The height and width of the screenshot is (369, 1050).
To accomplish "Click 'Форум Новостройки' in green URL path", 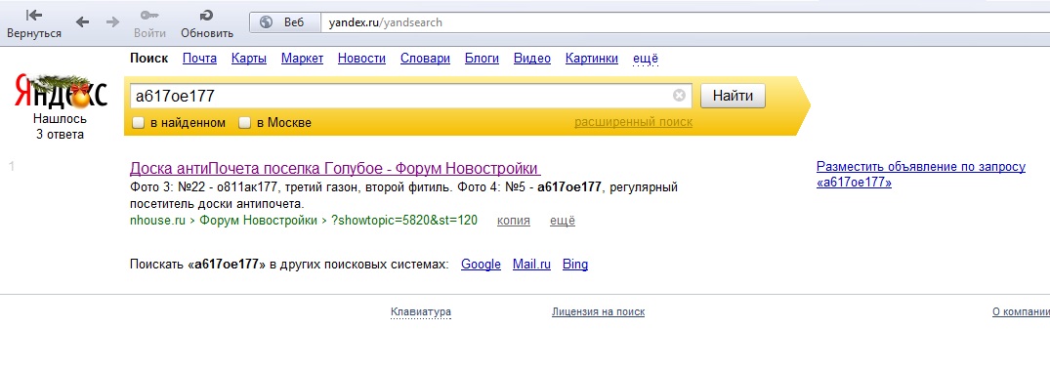I will 258,221.
